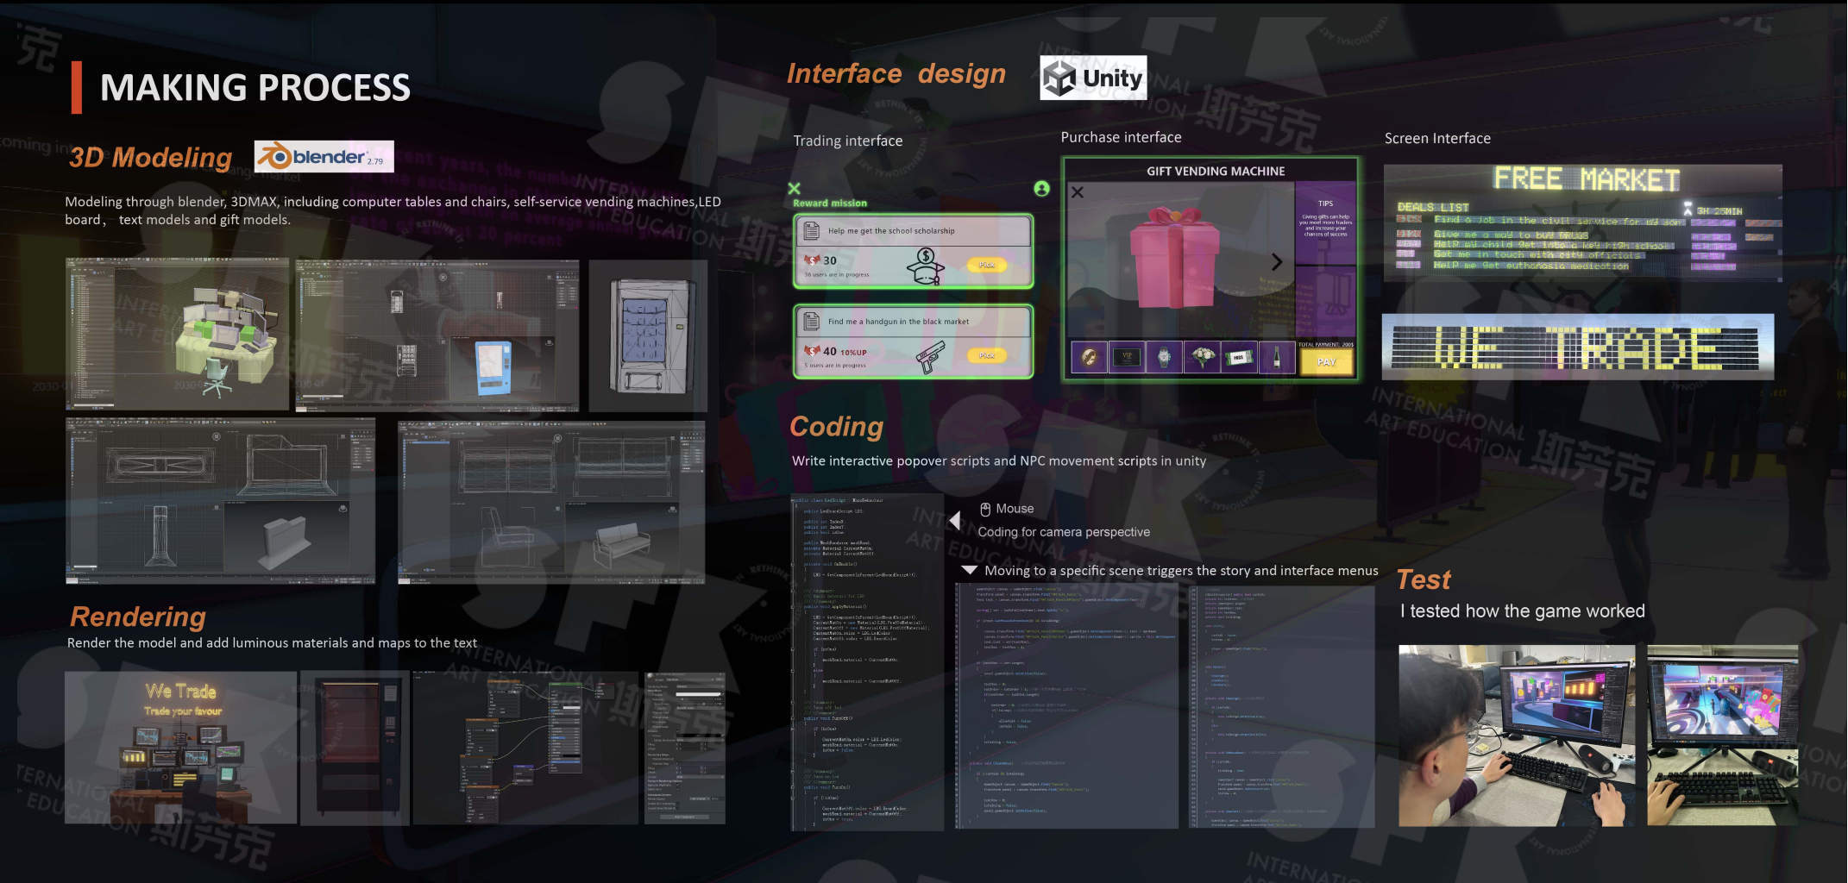Open the Blender computer desk model screenshot
The width and height of the screenshot is (1848, 883).
pyautogui.click(x=177, y=334)
